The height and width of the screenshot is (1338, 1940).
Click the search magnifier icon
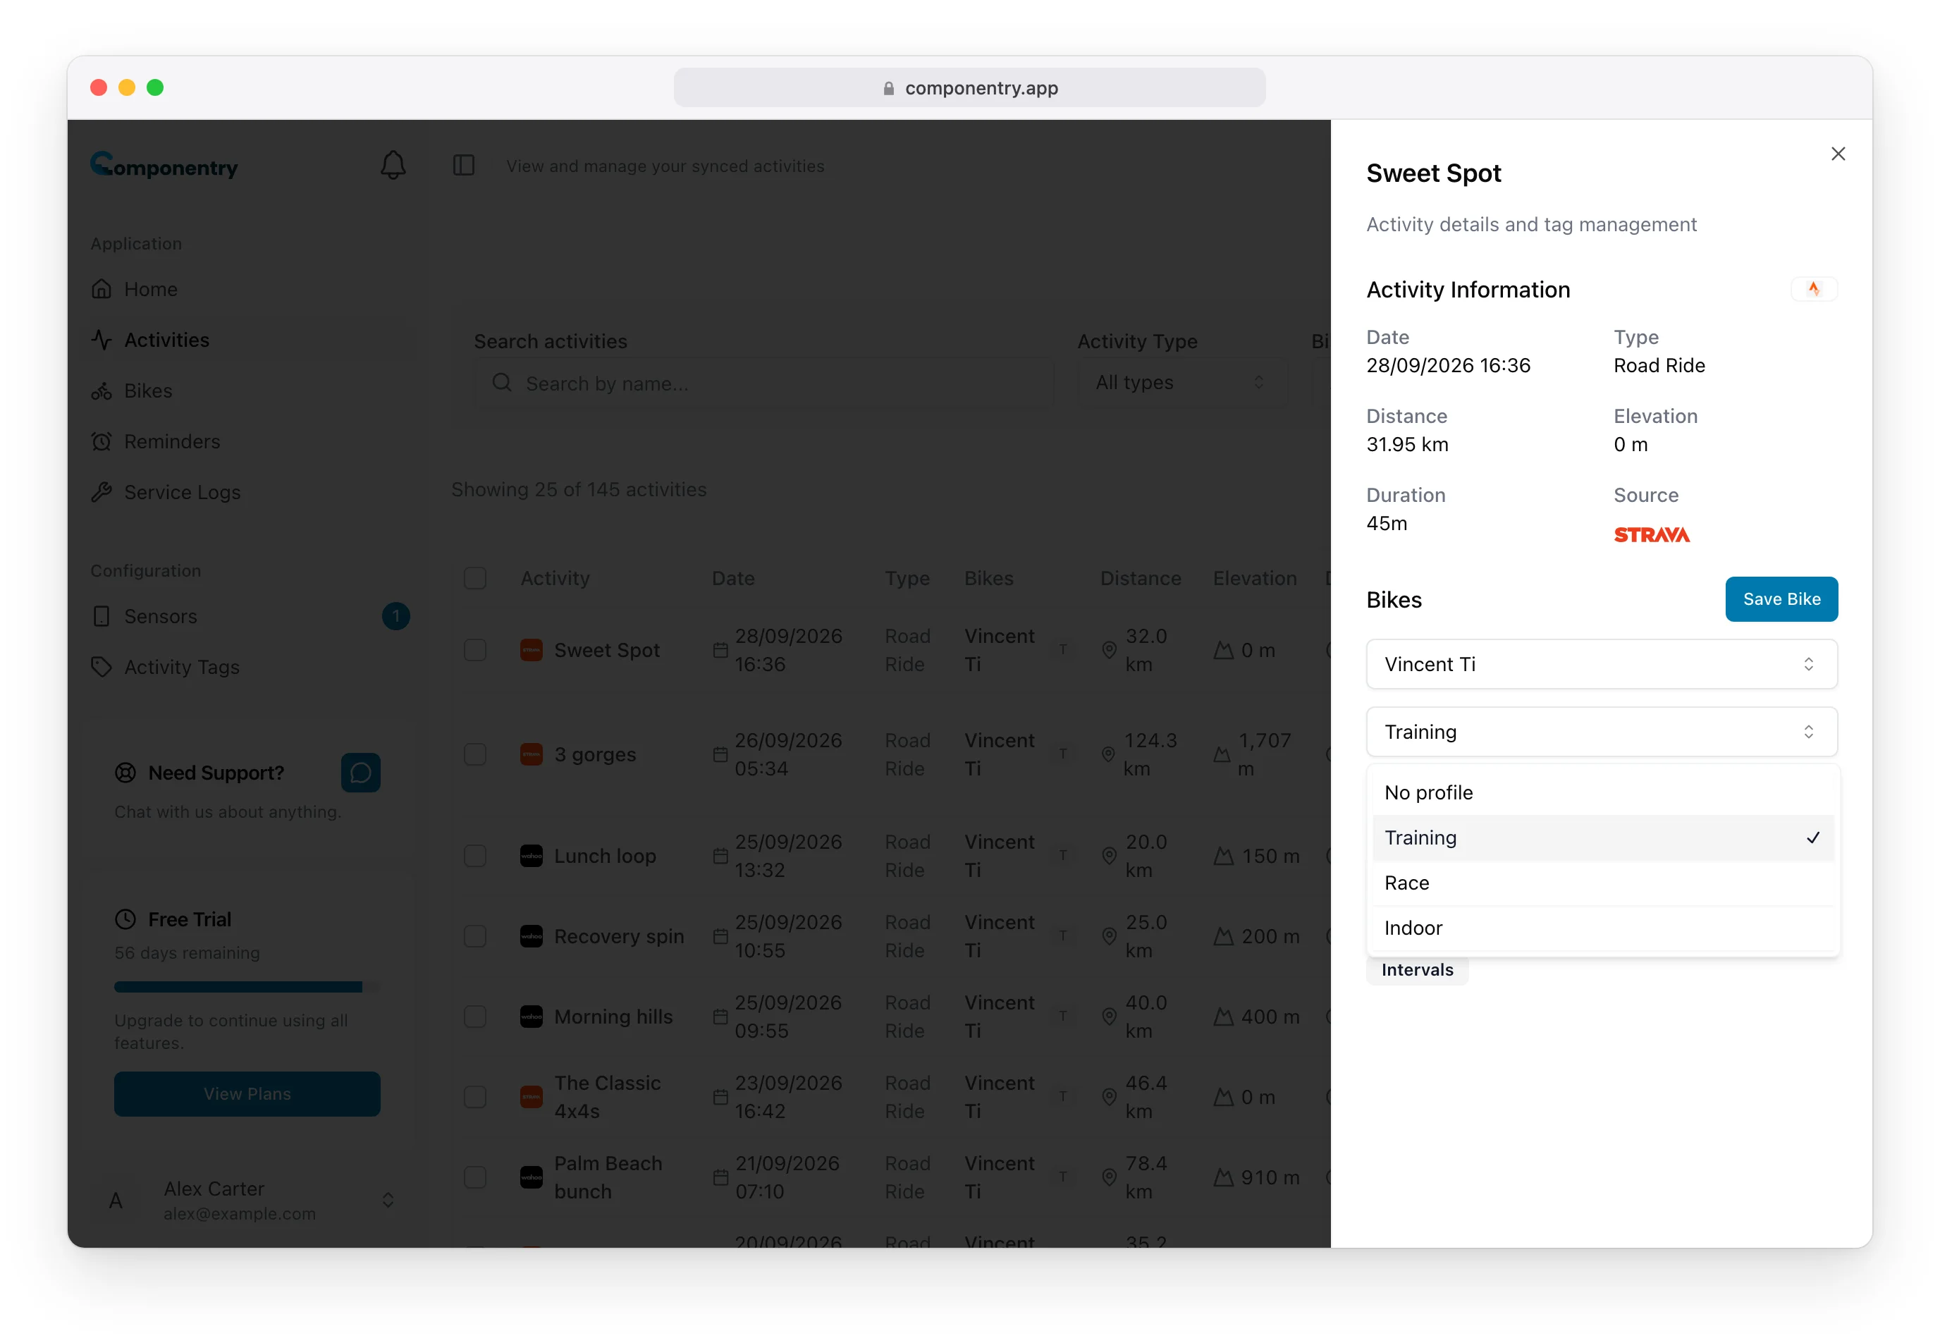(501, 382)
